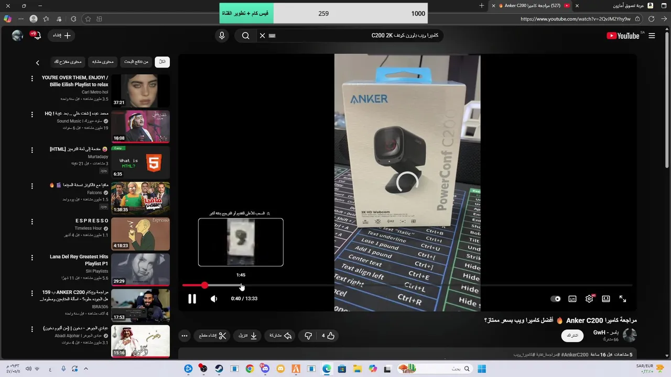
Task: Add page to favorites star icon
Action: click(88, 19)
